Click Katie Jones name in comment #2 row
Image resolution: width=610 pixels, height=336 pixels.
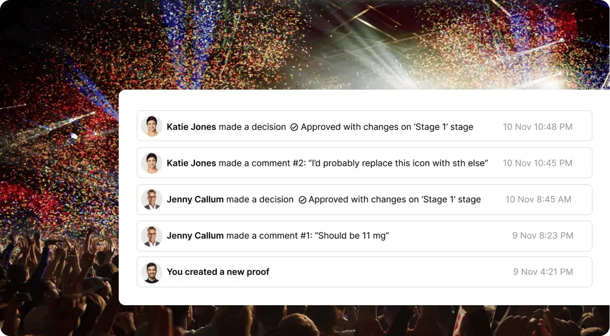pos(191,163)
